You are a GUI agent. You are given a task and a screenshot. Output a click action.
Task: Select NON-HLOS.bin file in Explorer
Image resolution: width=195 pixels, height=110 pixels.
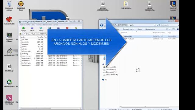point(129,39)
